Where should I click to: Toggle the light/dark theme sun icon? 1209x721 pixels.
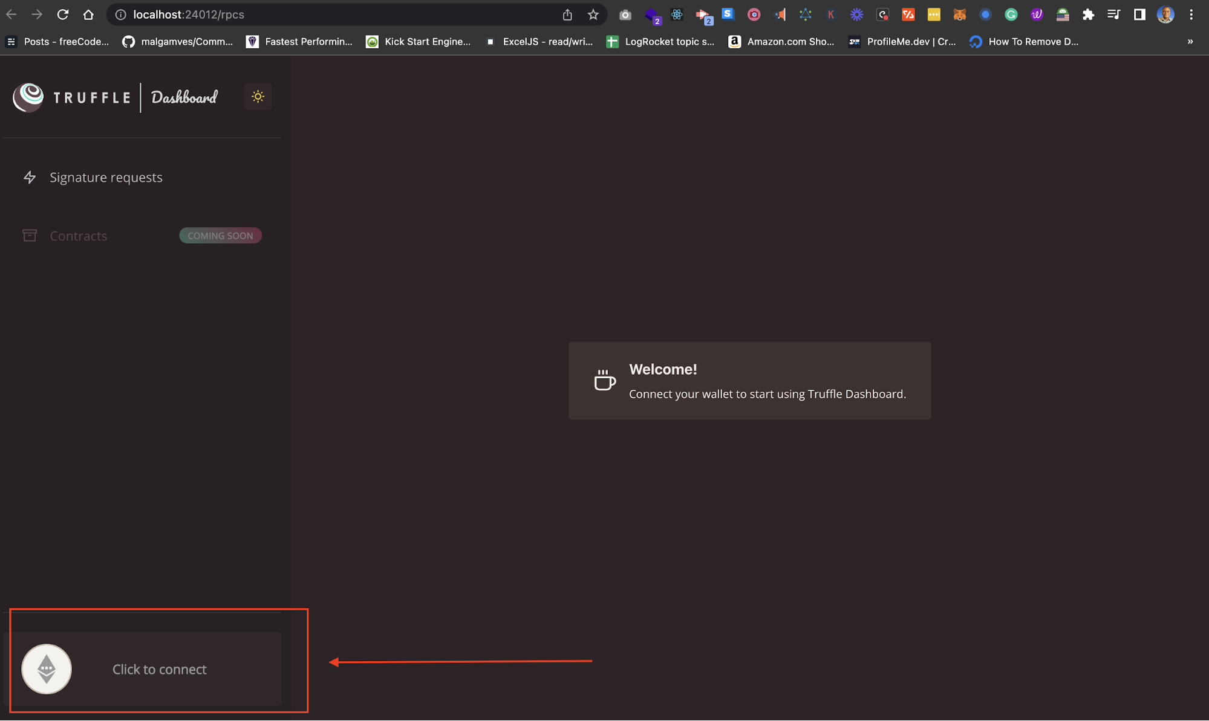point(258,97)
